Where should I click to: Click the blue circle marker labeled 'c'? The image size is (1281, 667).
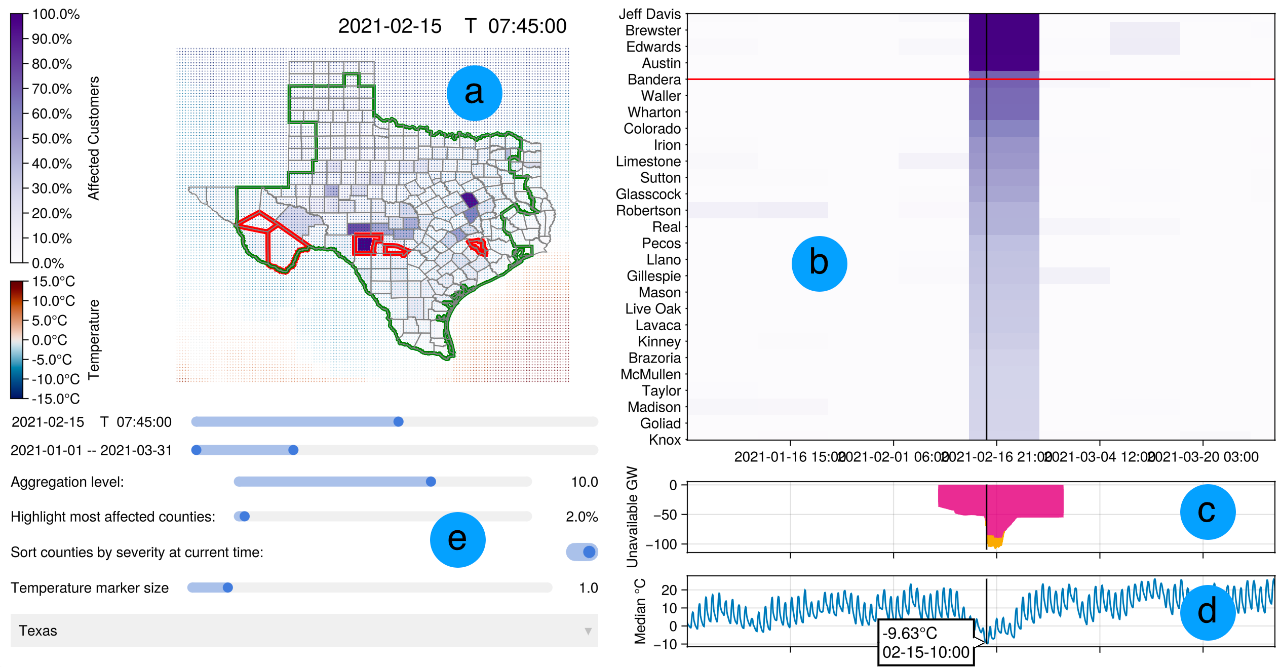[x=1208, y=512]
